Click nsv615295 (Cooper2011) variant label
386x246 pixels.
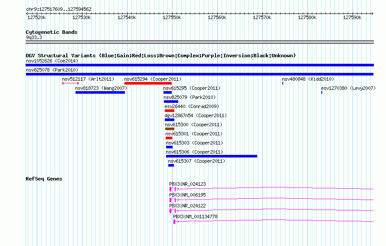coord(192,88)
